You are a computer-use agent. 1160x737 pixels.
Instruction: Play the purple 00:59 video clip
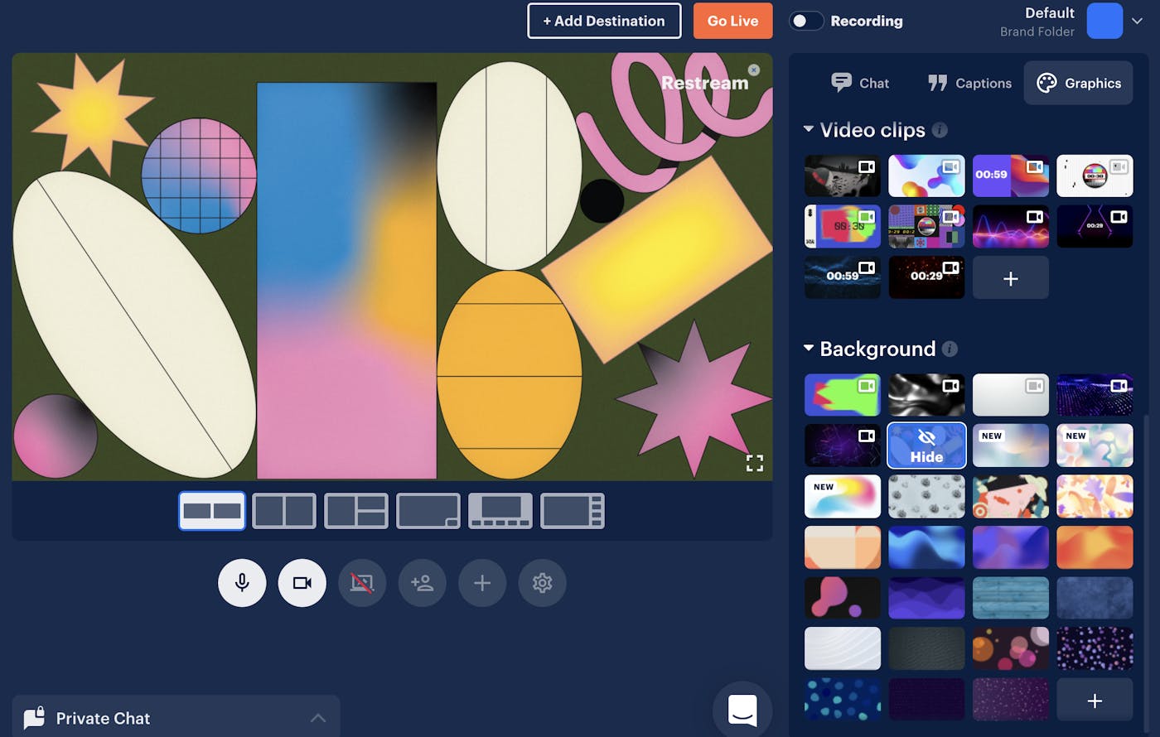pyautogui.click(x=1011, y=176)
